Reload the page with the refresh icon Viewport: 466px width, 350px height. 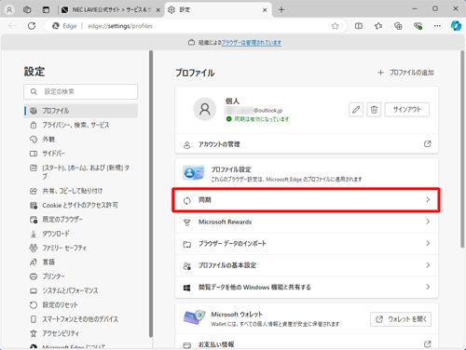click(x=32, y=26)
